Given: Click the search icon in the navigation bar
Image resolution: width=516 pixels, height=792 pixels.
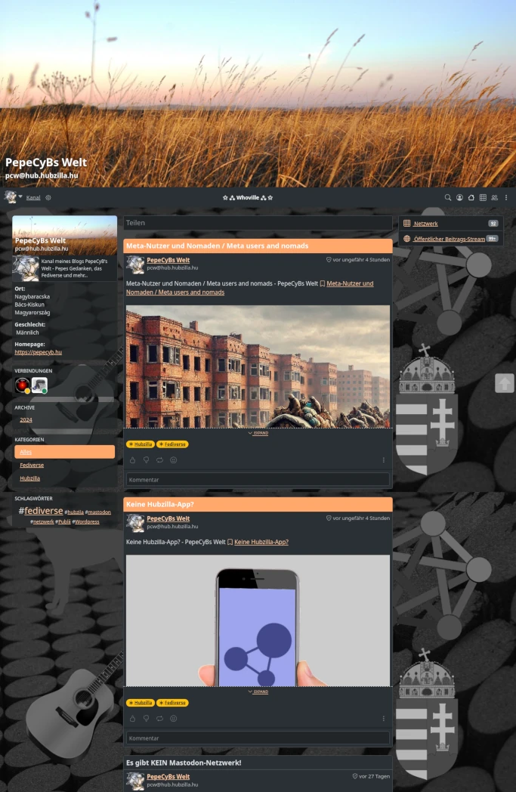Looking at the screenshot, I should click(x=447, y=198).
